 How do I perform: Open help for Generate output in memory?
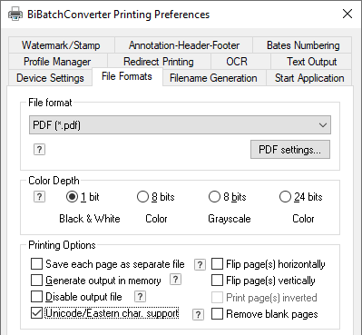(x=176, y=280)
